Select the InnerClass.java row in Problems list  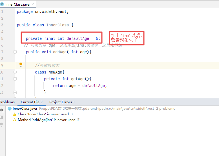(112, 109)
